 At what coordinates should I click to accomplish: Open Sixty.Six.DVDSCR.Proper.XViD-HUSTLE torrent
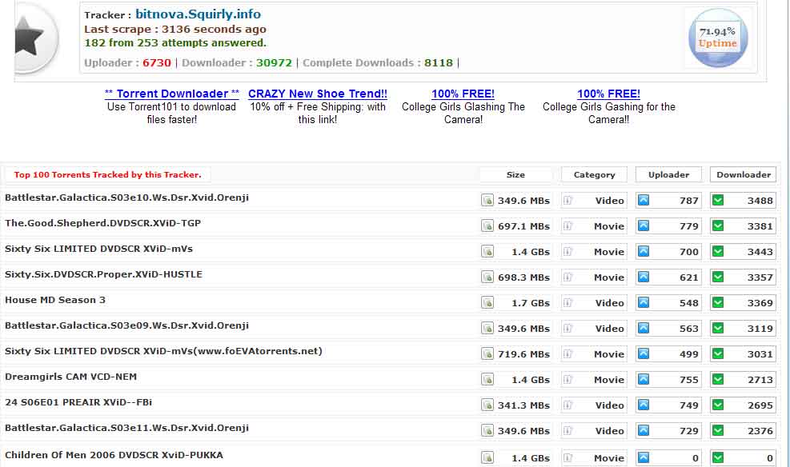pos(103,274)
